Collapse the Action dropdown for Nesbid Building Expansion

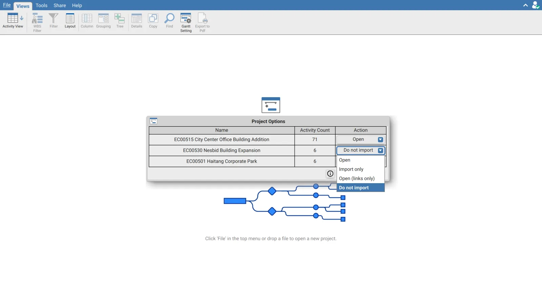380,150
